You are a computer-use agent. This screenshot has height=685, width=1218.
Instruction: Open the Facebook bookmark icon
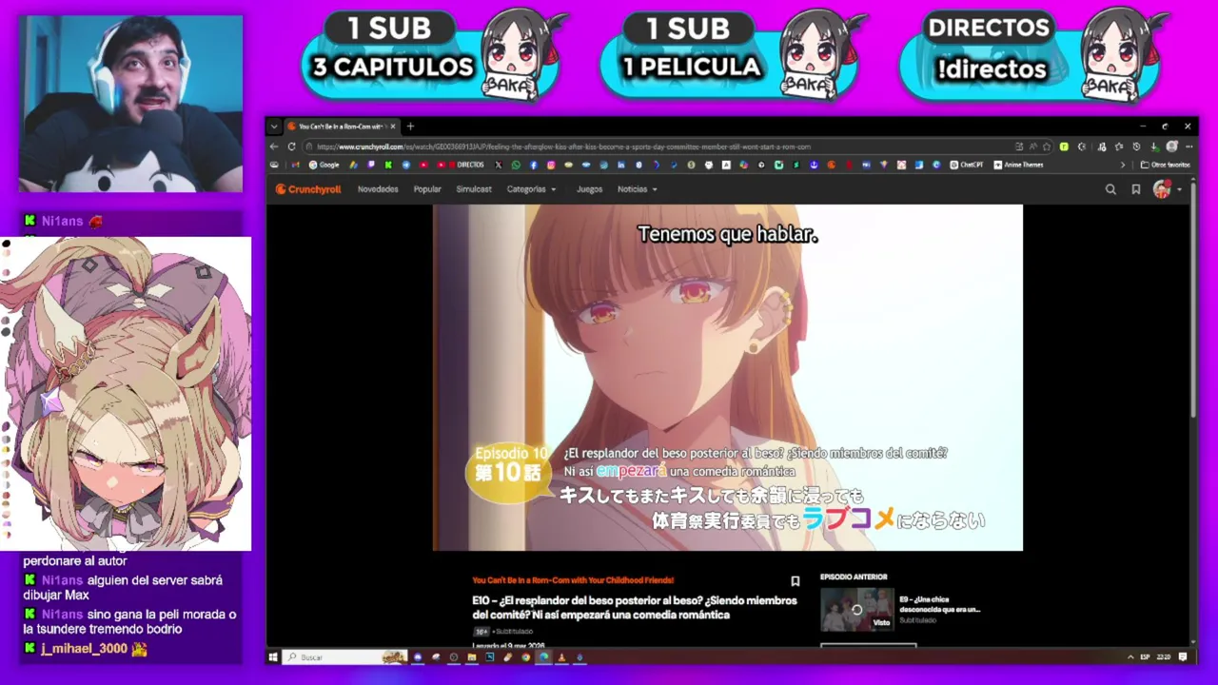pos(534,165)
